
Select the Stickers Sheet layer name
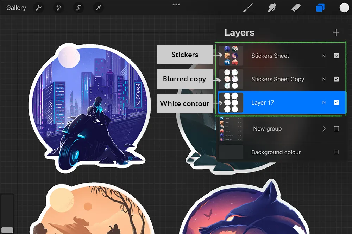pyautogui.click(x=270, y=56)
